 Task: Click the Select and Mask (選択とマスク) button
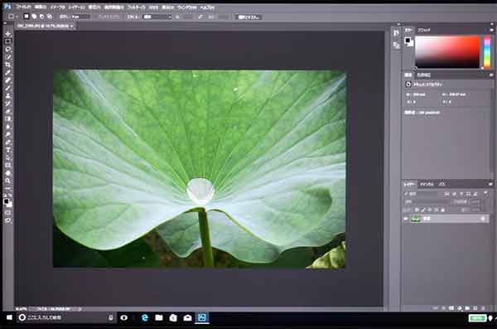[x=248, y=17]
